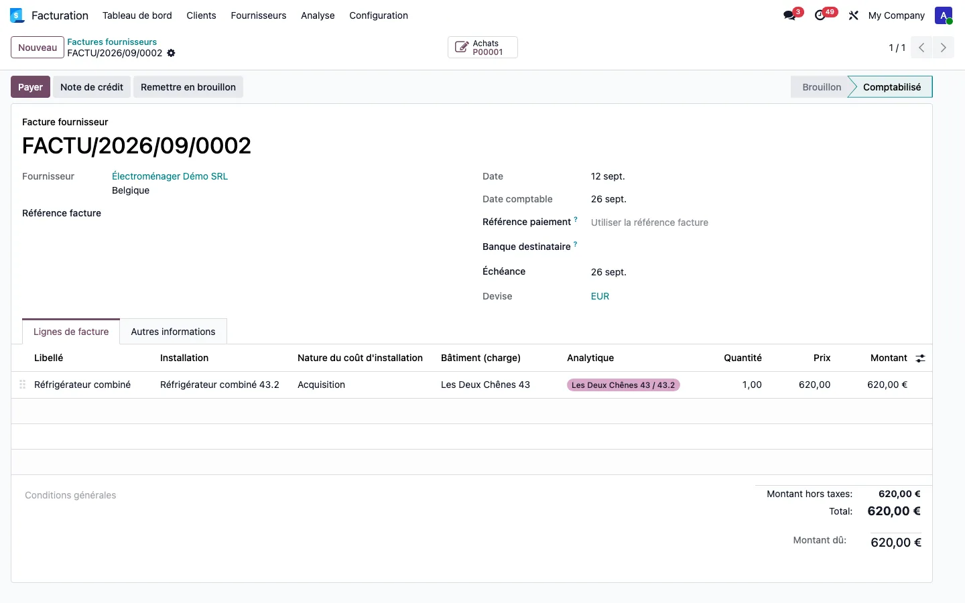This screenshot has width=965, height=603.
Task: Click the analytic tag Les Deux Chênes 43 / 43.2
Action: click(x=623, y=385)
